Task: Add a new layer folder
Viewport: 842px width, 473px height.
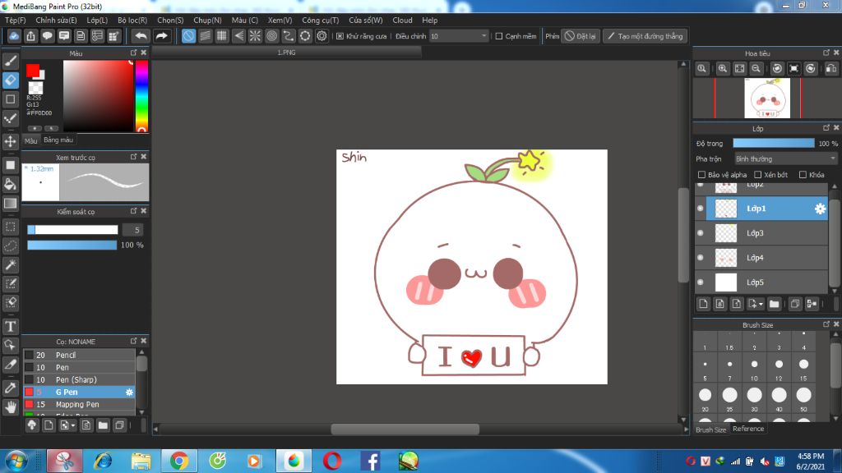Action: click(774, 304)
